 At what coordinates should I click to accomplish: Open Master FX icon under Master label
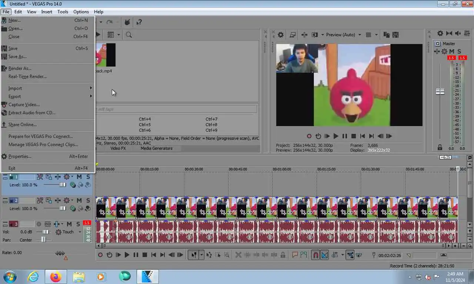coord(437,51)
